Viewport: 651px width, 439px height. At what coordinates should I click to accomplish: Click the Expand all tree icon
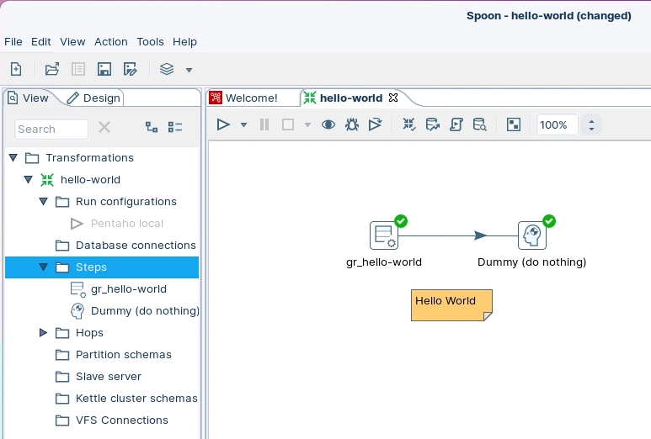pyautogui.click(x=152, y=127)
